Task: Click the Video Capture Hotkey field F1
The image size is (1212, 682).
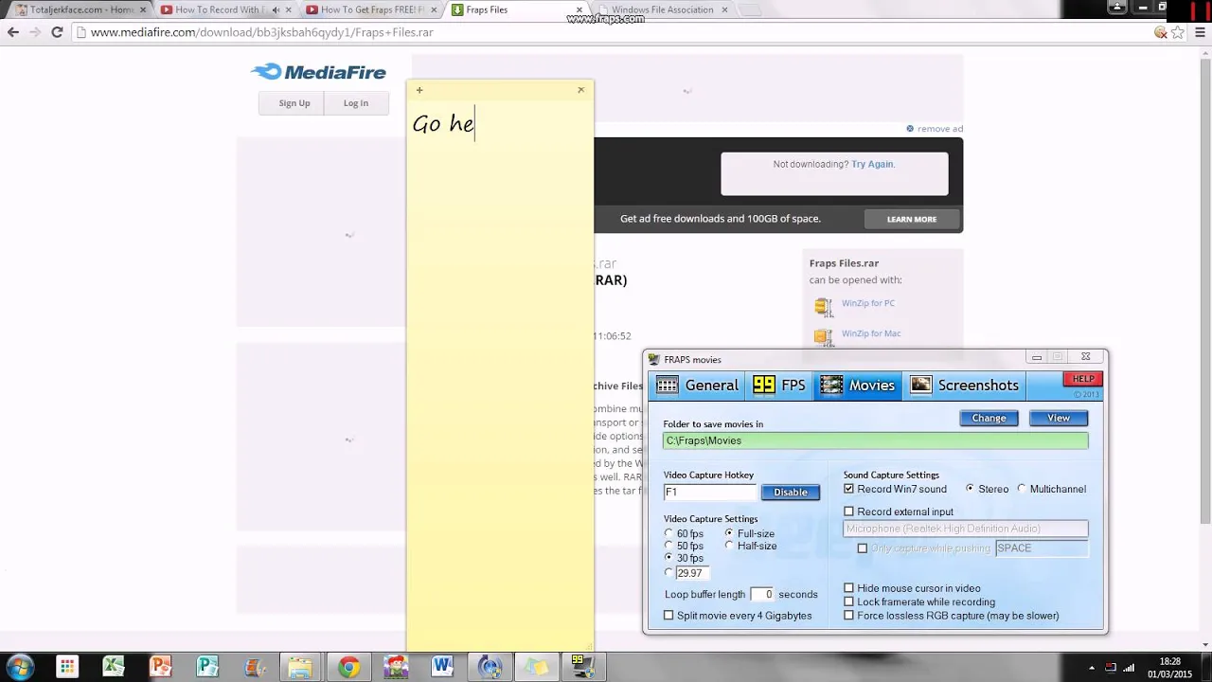Action: [x=710, y=493]
